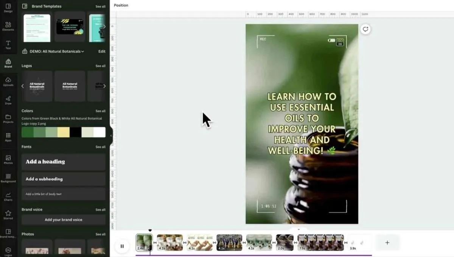
Task: Collapse the side panel with handle arrow
Action: (x=111, y=136)
